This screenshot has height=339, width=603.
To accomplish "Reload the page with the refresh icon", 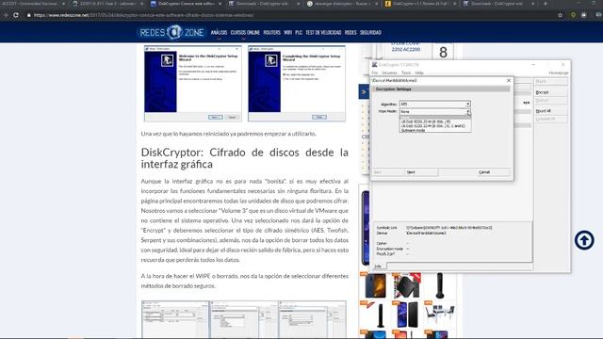I will pos(16,15).
